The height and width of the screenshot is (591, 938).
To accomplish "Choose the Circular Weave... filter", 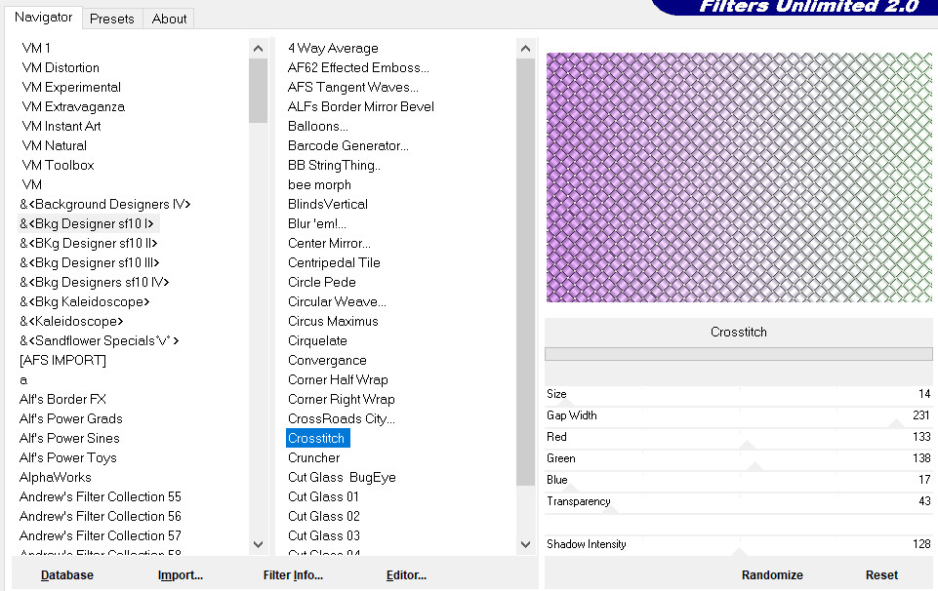I will coord(337,301).
